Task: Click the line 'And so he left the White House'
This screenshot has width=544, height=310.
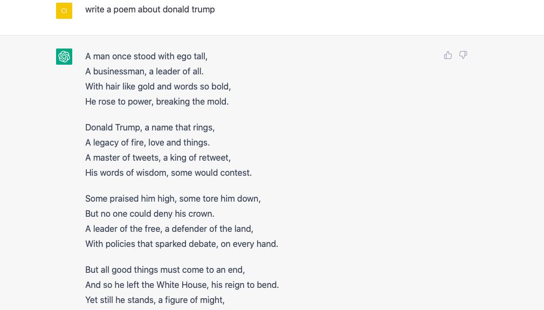Action: point(182,285)
